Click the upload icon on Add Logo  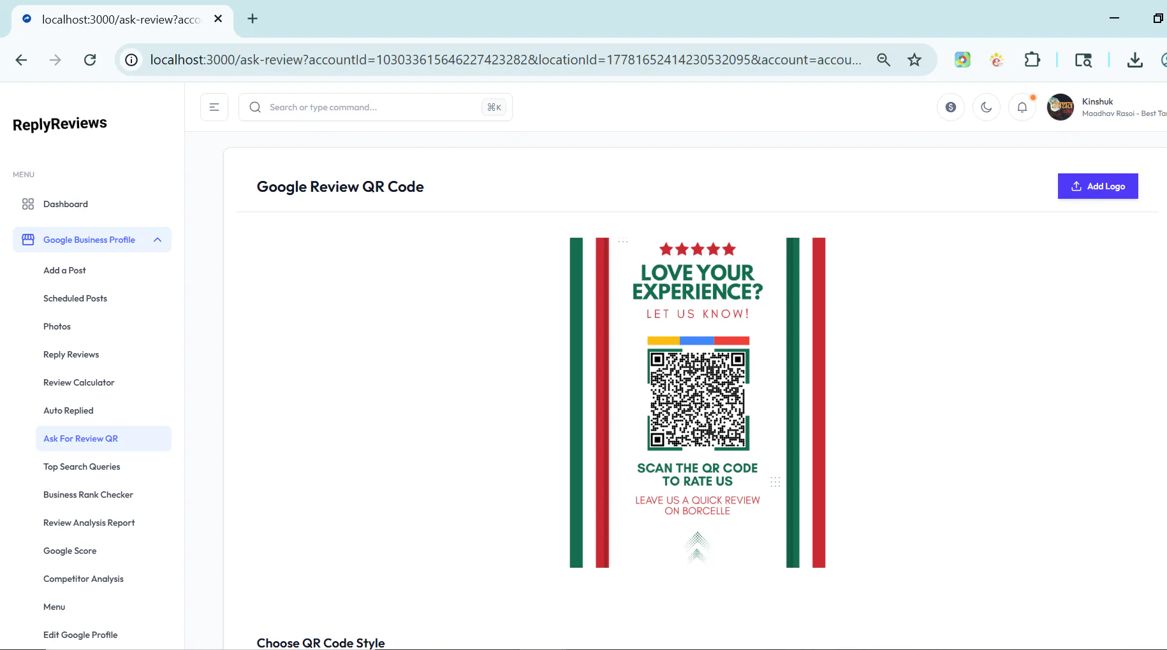(x=1076, y=186)
